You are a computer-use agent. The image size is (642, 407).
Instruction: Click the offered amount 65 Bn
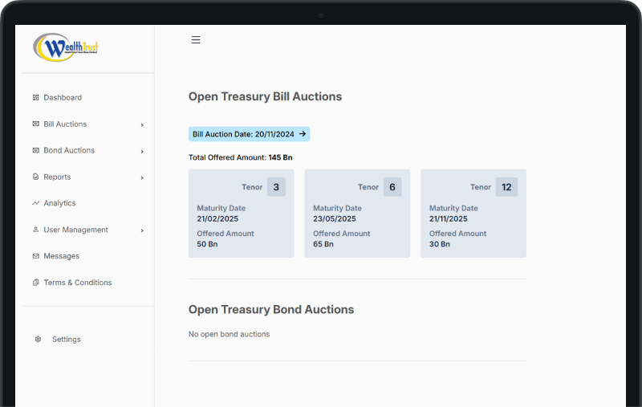pos(323,244)
